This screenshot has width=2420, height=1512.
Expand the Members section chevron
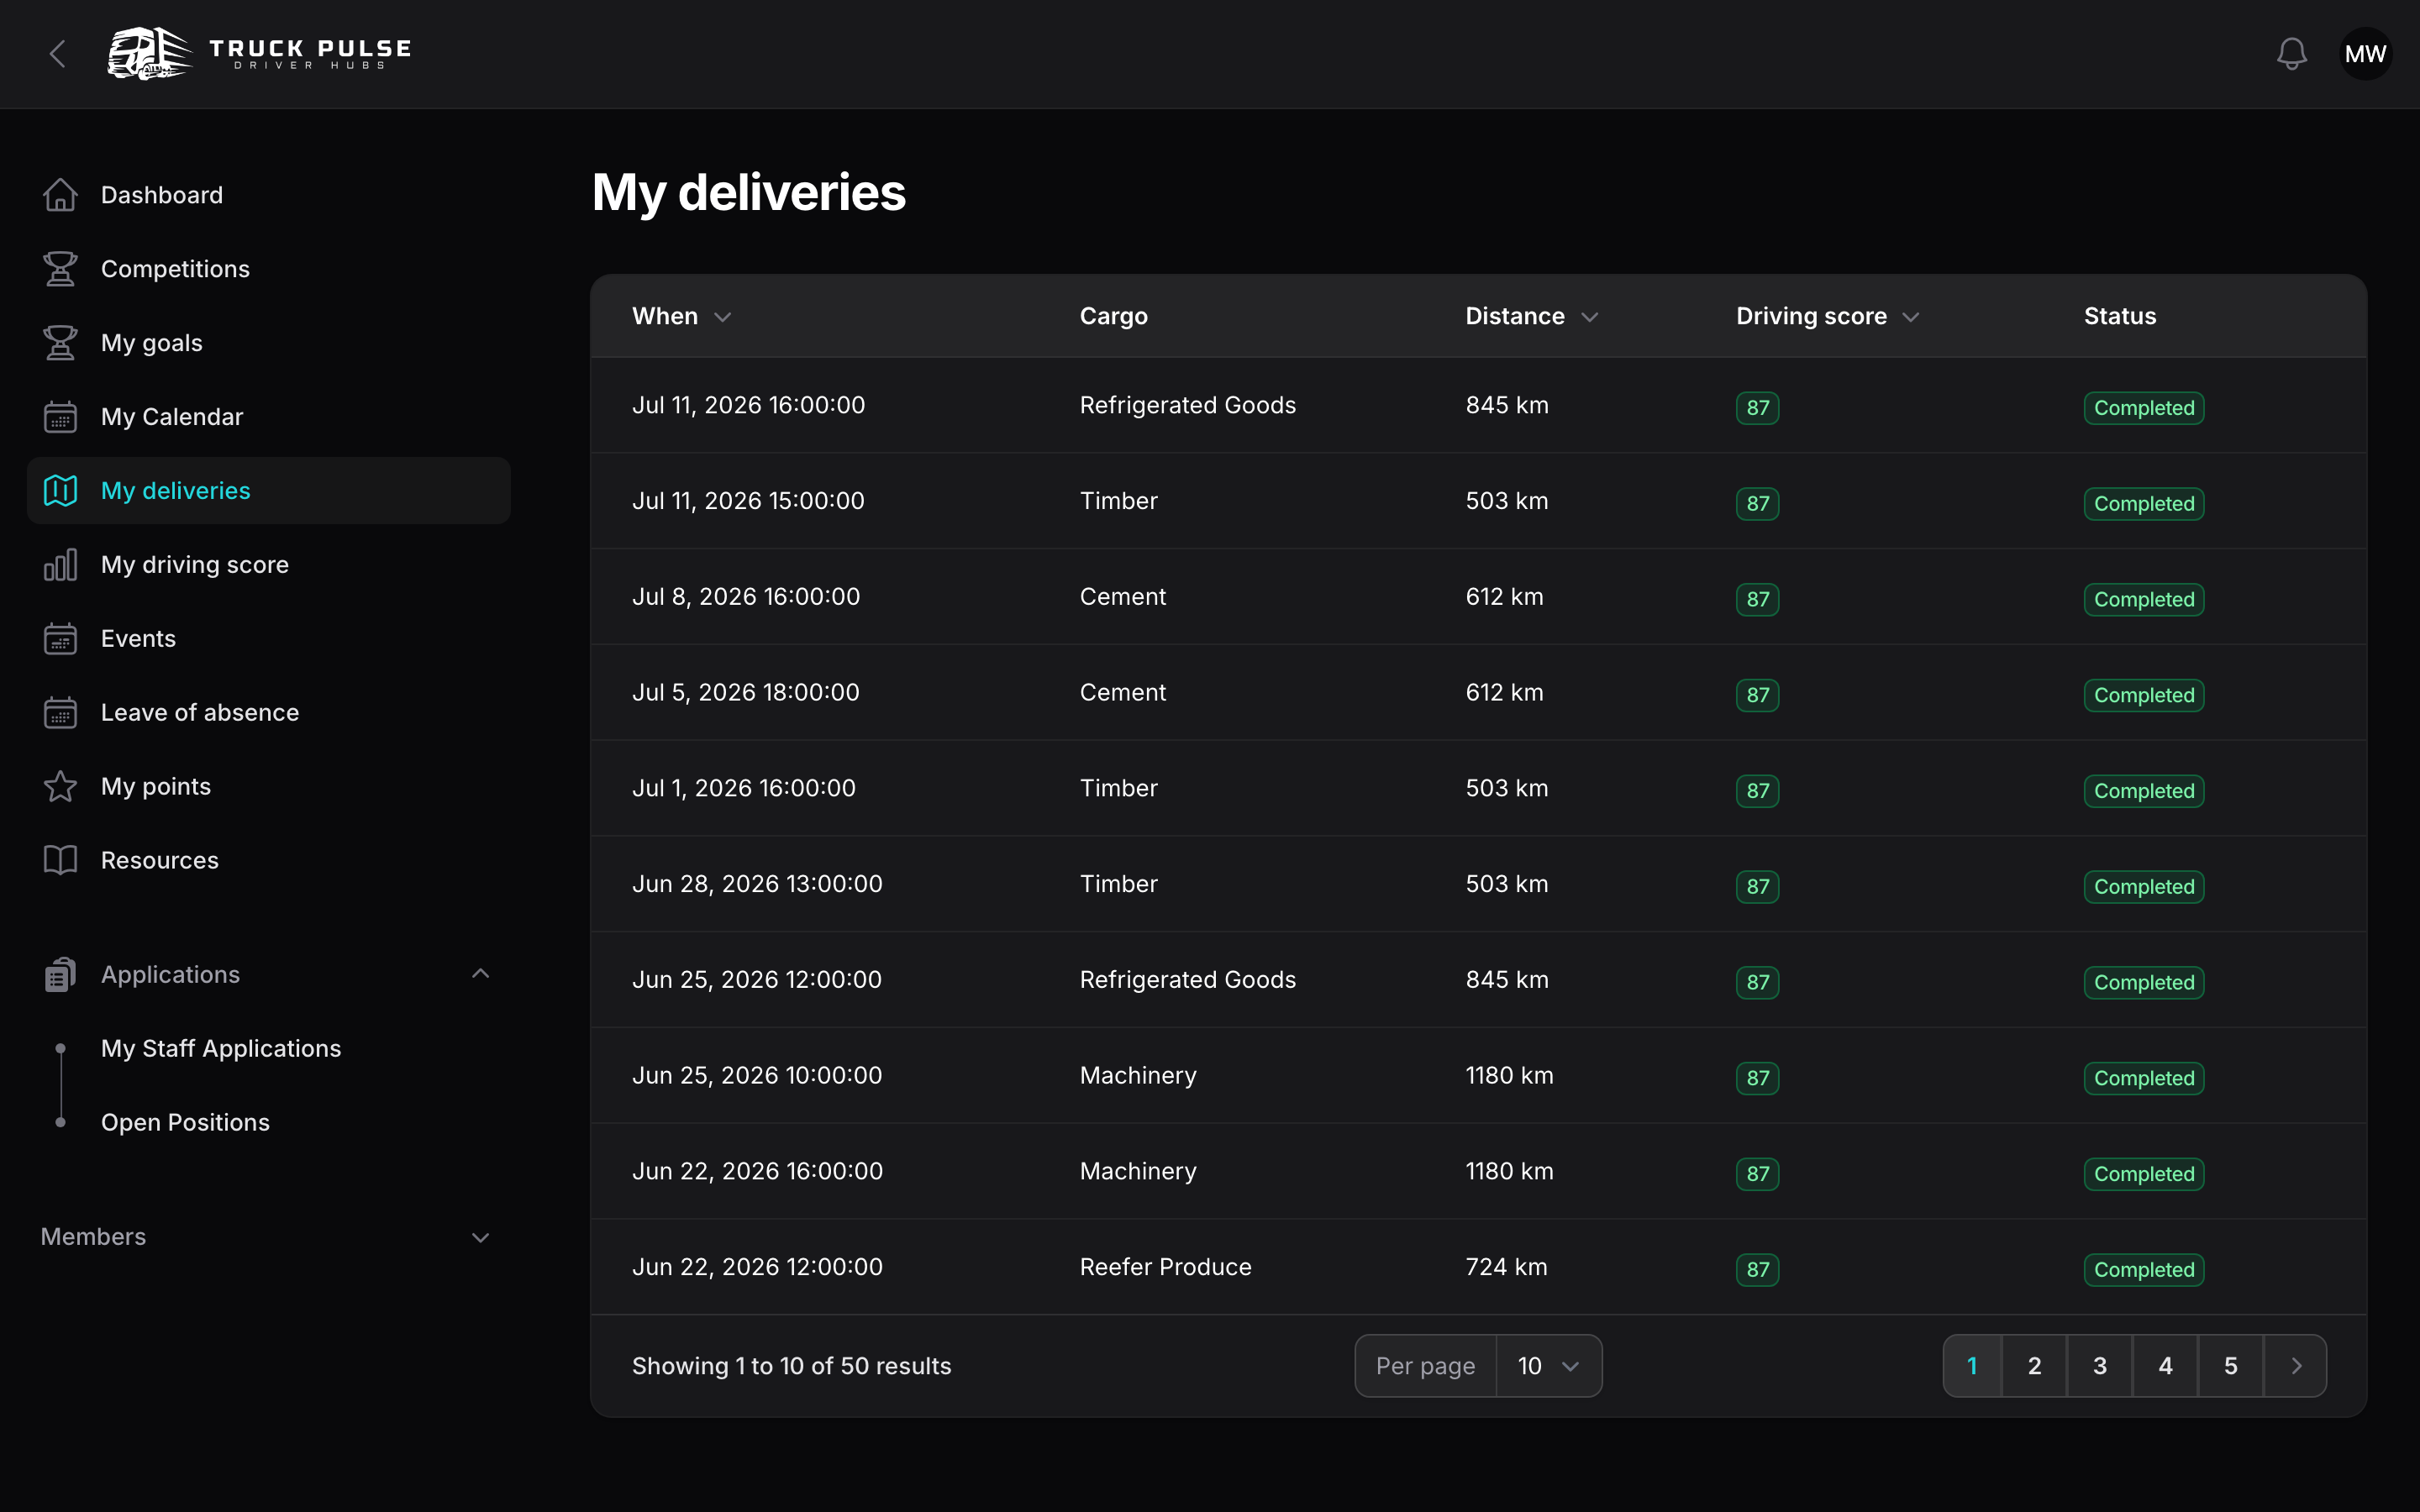480,1238
